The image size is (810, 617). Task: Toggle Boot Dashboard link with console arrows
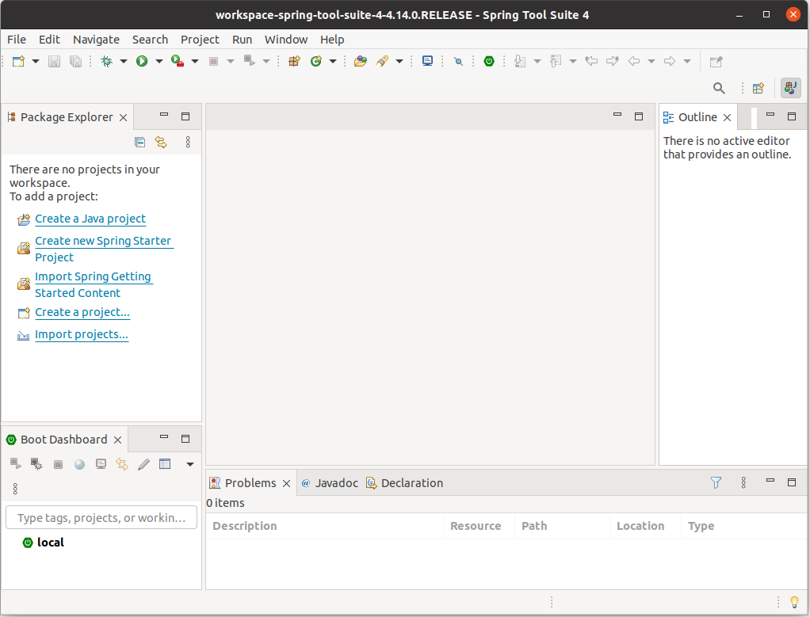point(122,464)
